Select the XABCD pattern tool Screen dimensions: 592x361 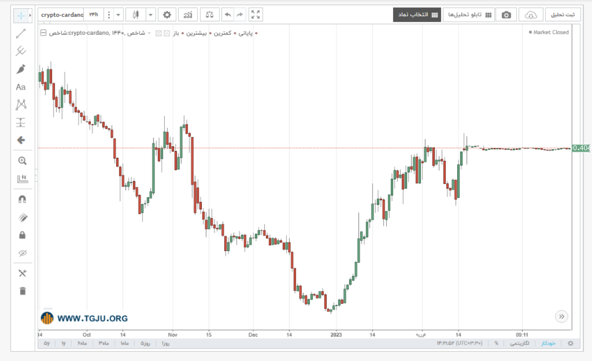pyautogui.click(x=21, y=105)
